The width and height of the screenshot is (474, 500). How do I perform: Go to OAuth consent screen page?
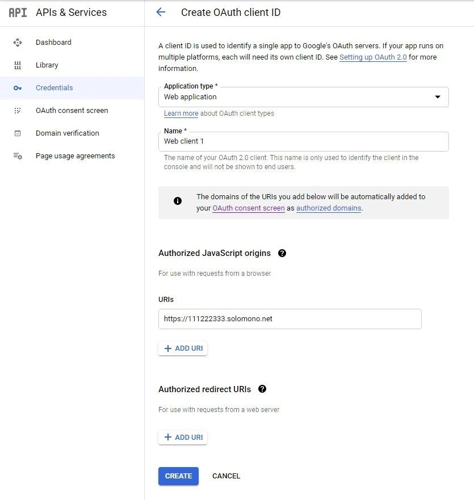tap(72, 111)
